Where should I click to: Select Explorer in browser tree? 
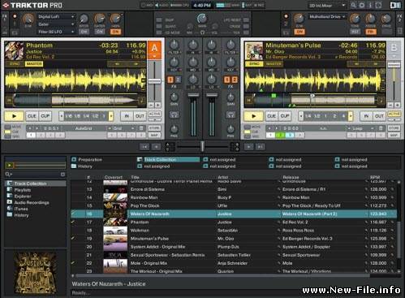click(x=23, y=196)
